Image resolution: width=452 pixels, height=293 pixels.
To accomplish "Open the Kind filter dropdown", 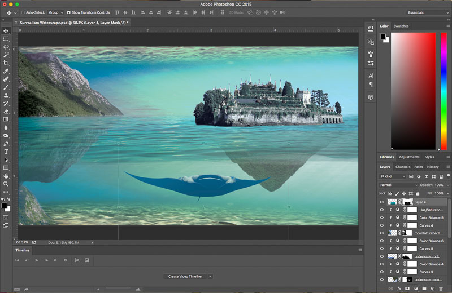I will [x=392, y=176].
